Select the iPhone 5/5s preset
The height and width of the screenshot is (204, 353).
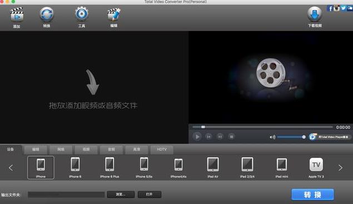[x=144, y=167]
